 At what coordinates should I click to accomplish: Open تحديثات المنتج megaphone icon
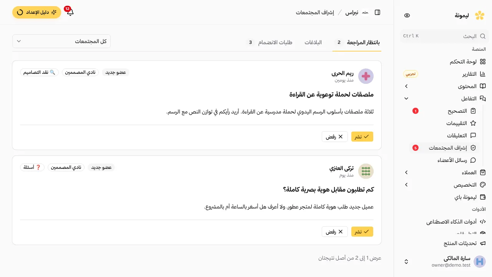pos(483,243)
